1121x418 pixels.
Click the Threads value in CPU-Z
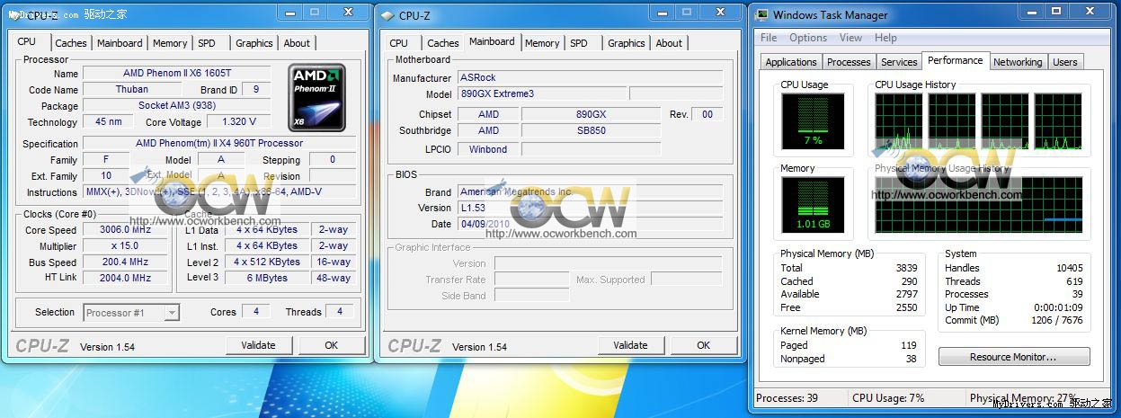coord(339,312)
